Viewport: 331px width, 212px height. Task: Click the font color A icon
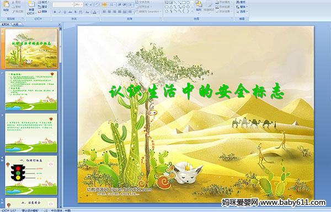94,12
